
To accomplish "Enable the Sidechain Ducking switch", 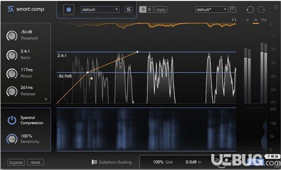I will (x=95, y=162).
